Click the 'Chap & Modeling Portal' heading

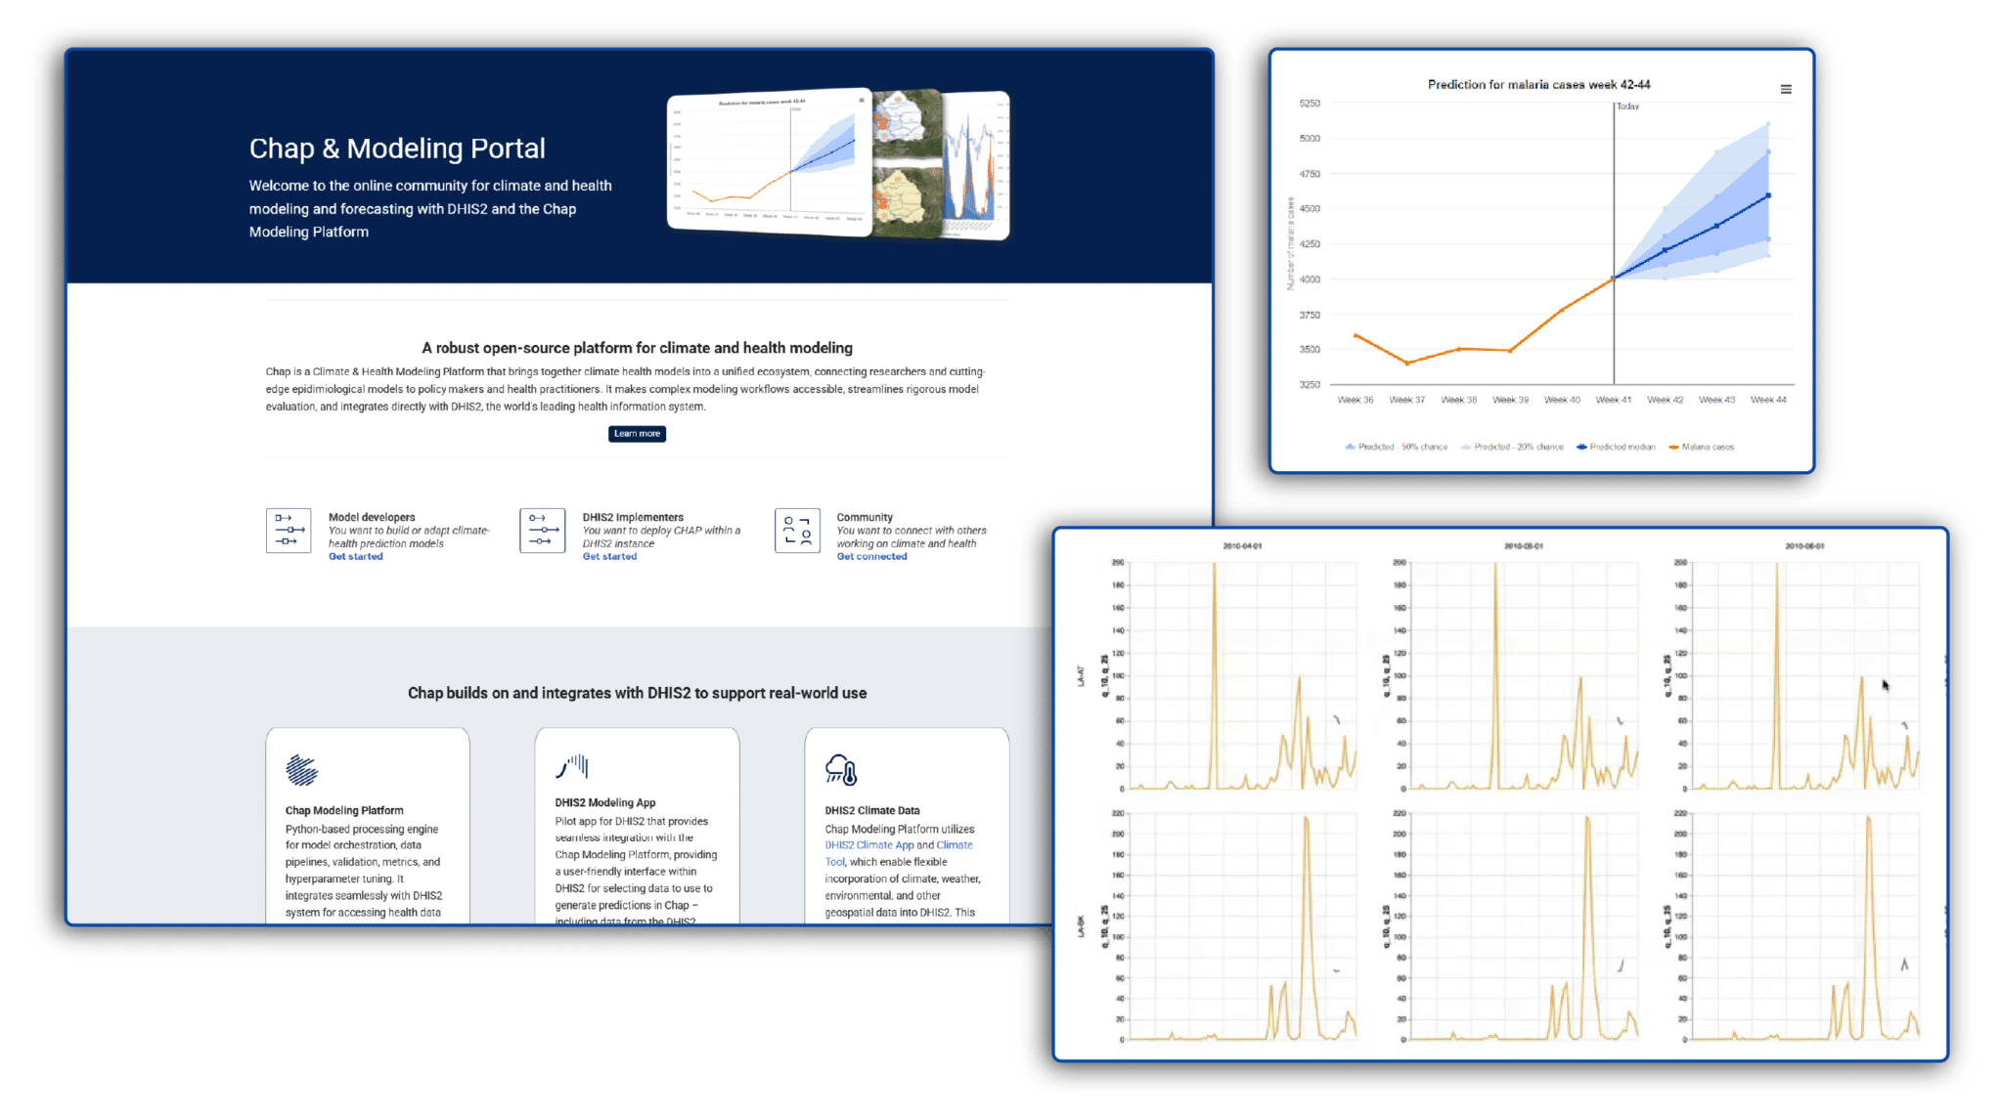[x=397, y=149]
